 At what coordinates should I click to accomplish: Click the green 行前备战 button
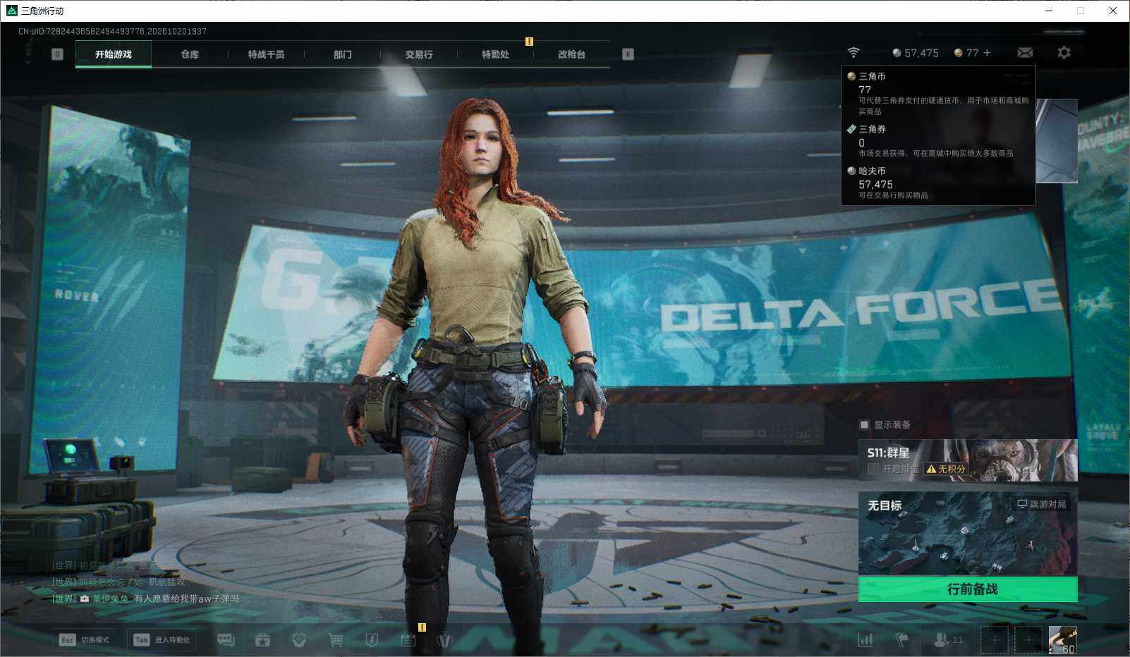tap(968, 589)
